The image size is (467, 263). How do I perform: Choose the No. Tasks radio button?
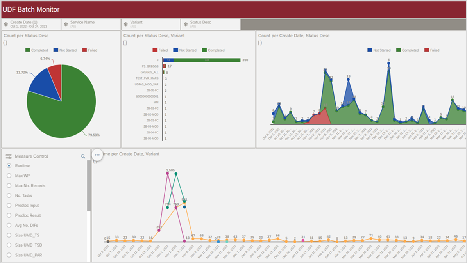tap(9, 195)
